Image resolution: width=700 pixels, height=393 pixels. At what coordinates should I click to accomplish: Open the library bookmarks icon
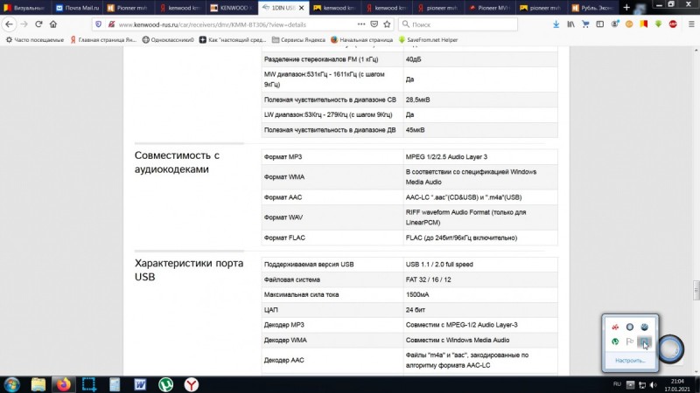tap(571, 24)
